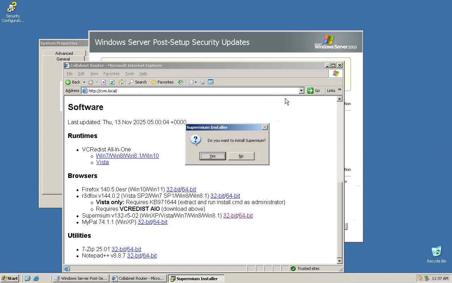Click the taskbar clock showing 11:37 AM
Viewport: 452px width, 283px height.
click(x=440, y=278)
